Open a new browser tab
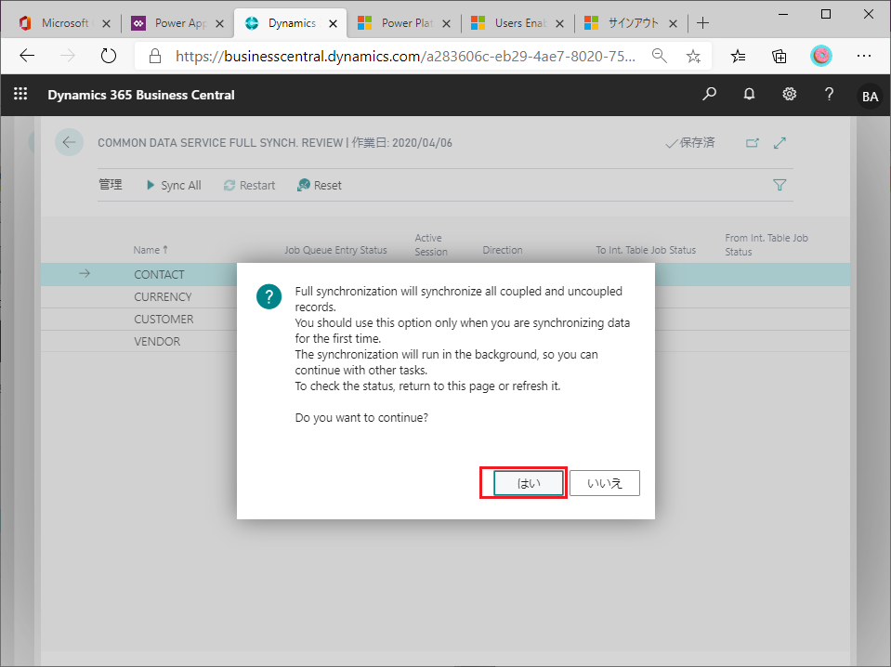This screenshot has width=891, height=667. tap(703, 22)
